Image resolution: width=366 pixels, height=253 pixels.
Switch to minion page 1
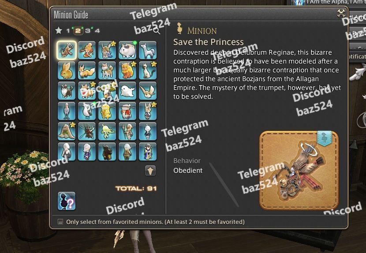tap(68, 30)
